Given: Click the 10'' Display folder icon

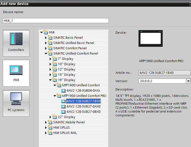Looking at the screenshot, I should coord(55,64).
